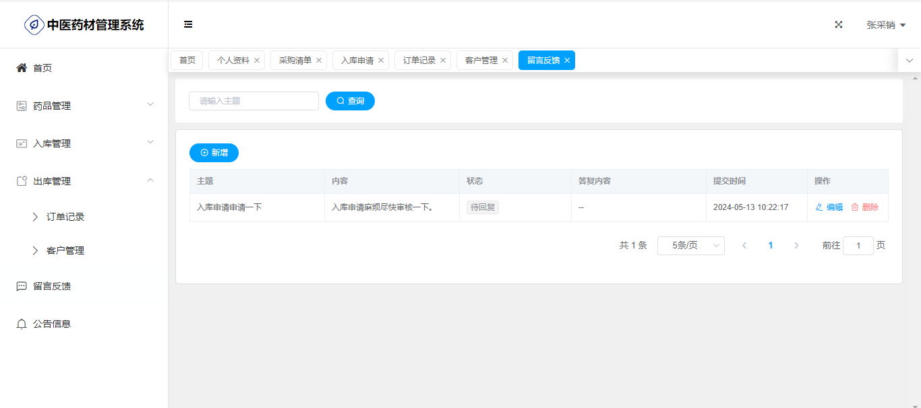Switch to the 订单记录 tab
Screen dimensions: 921x408
[x=419, y=61]
